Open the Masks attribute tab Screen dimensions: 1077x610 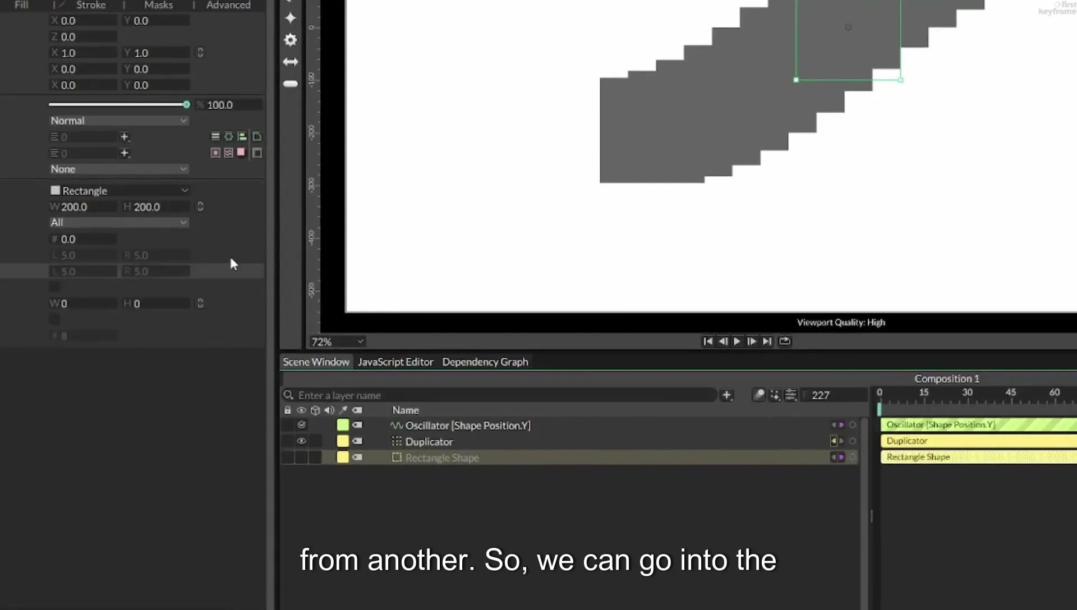coord(158,5)
